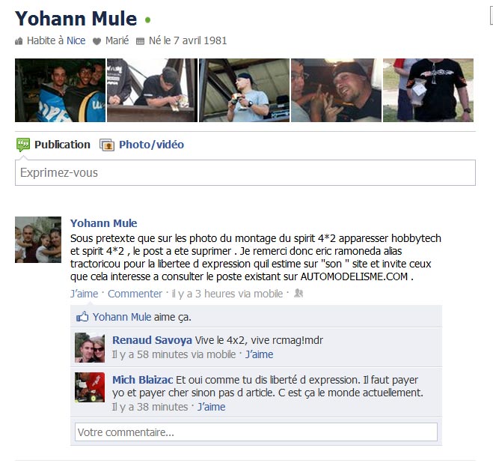Click the heart icon beside Marié
493x469 pixels.
pyautogui.click(x=97, y=41)
